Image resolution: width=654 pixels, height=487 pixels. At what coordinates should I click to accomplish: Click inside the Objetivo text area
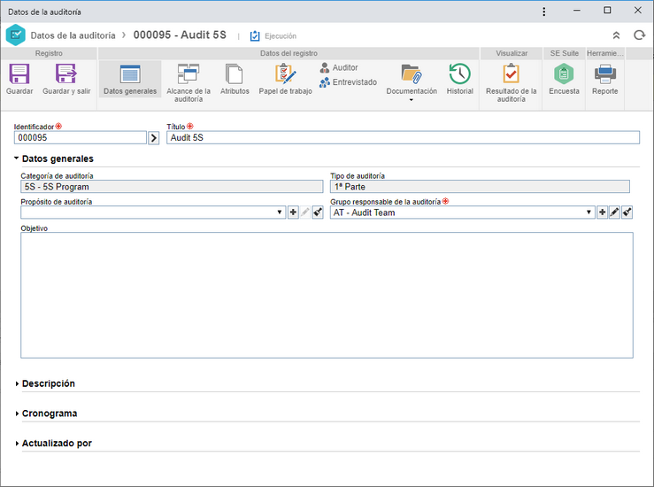[x=327, y=295]
